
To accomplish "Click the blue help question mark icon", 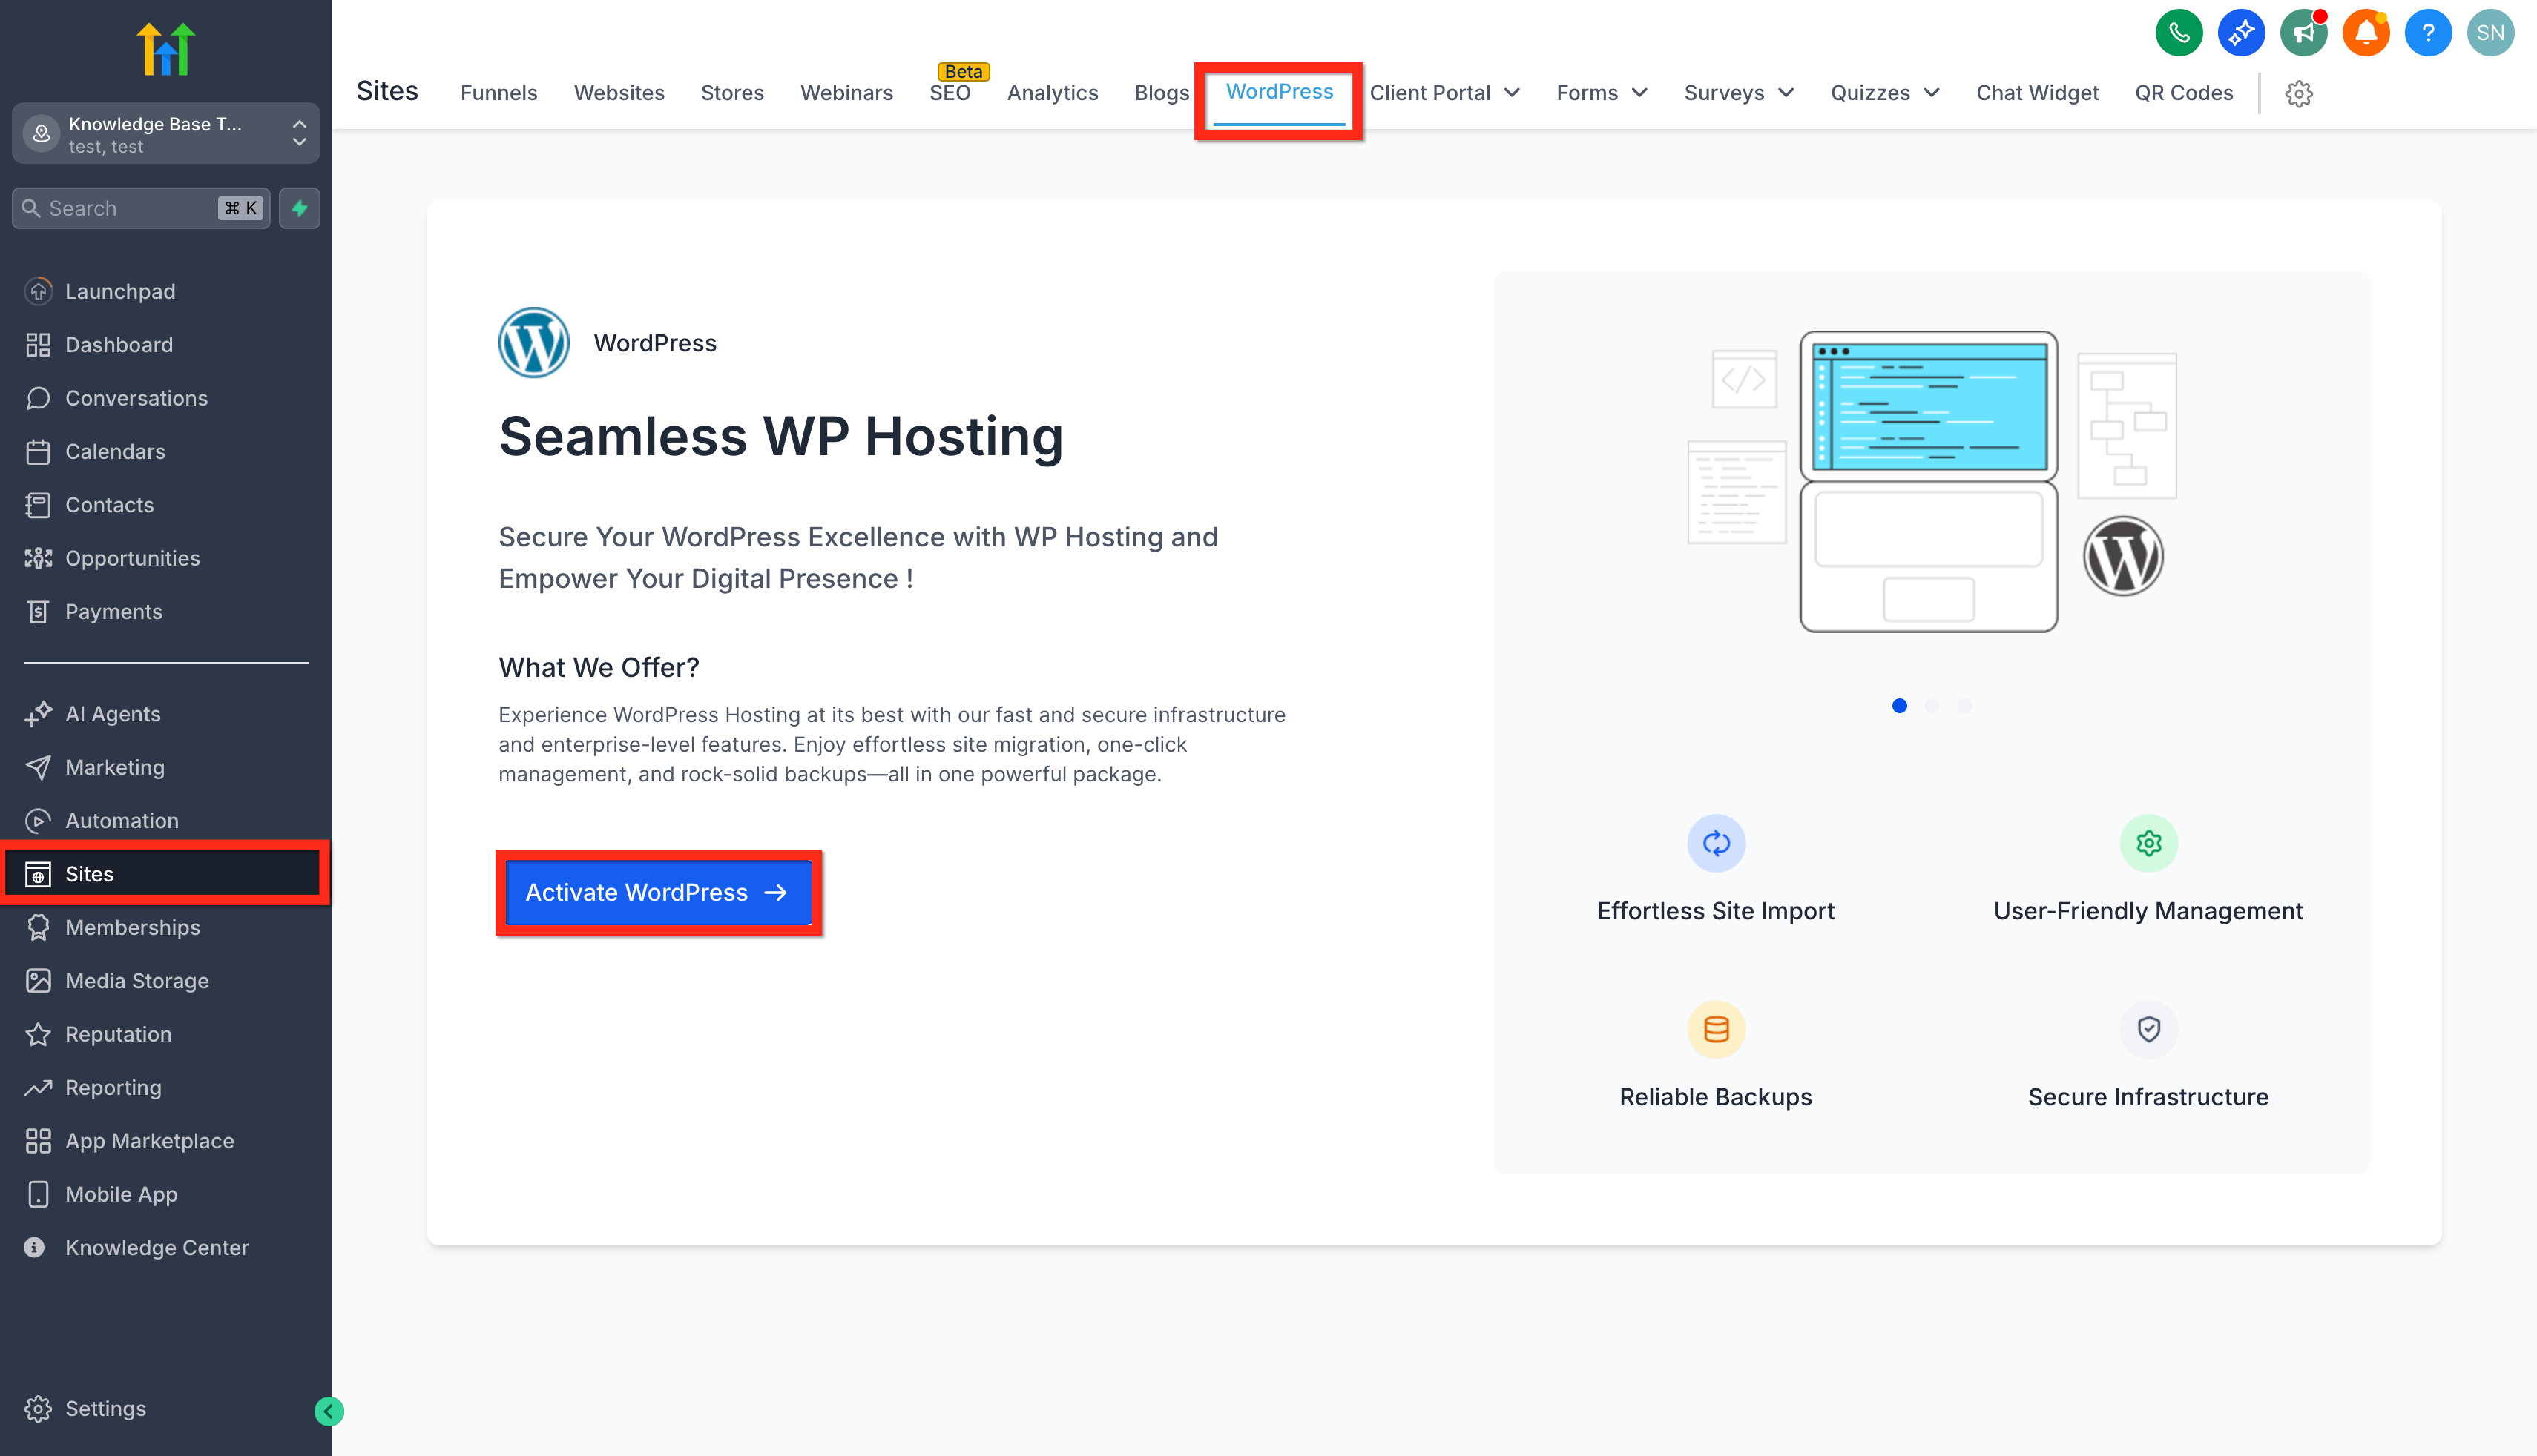I will 2427,33.
